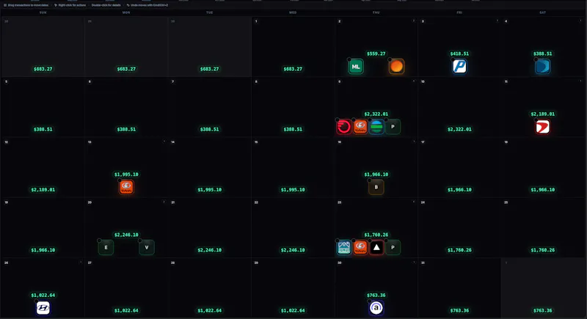Select the B transaction on the 16th
This screenshot has height=319, width=587.
(x=376, y=187)
